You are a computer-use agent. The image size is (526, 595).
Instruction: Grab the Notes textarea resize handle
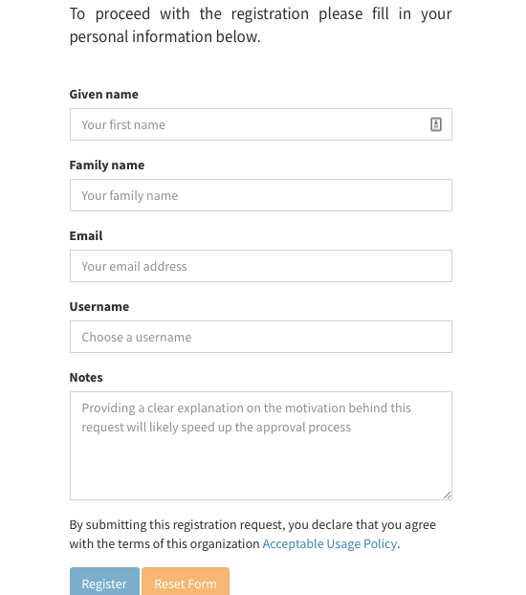coord(447,495)
